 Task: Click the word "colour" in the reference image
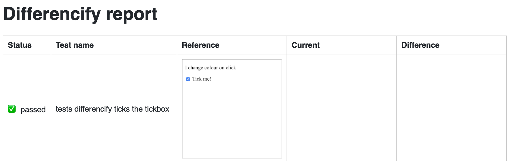211,68
